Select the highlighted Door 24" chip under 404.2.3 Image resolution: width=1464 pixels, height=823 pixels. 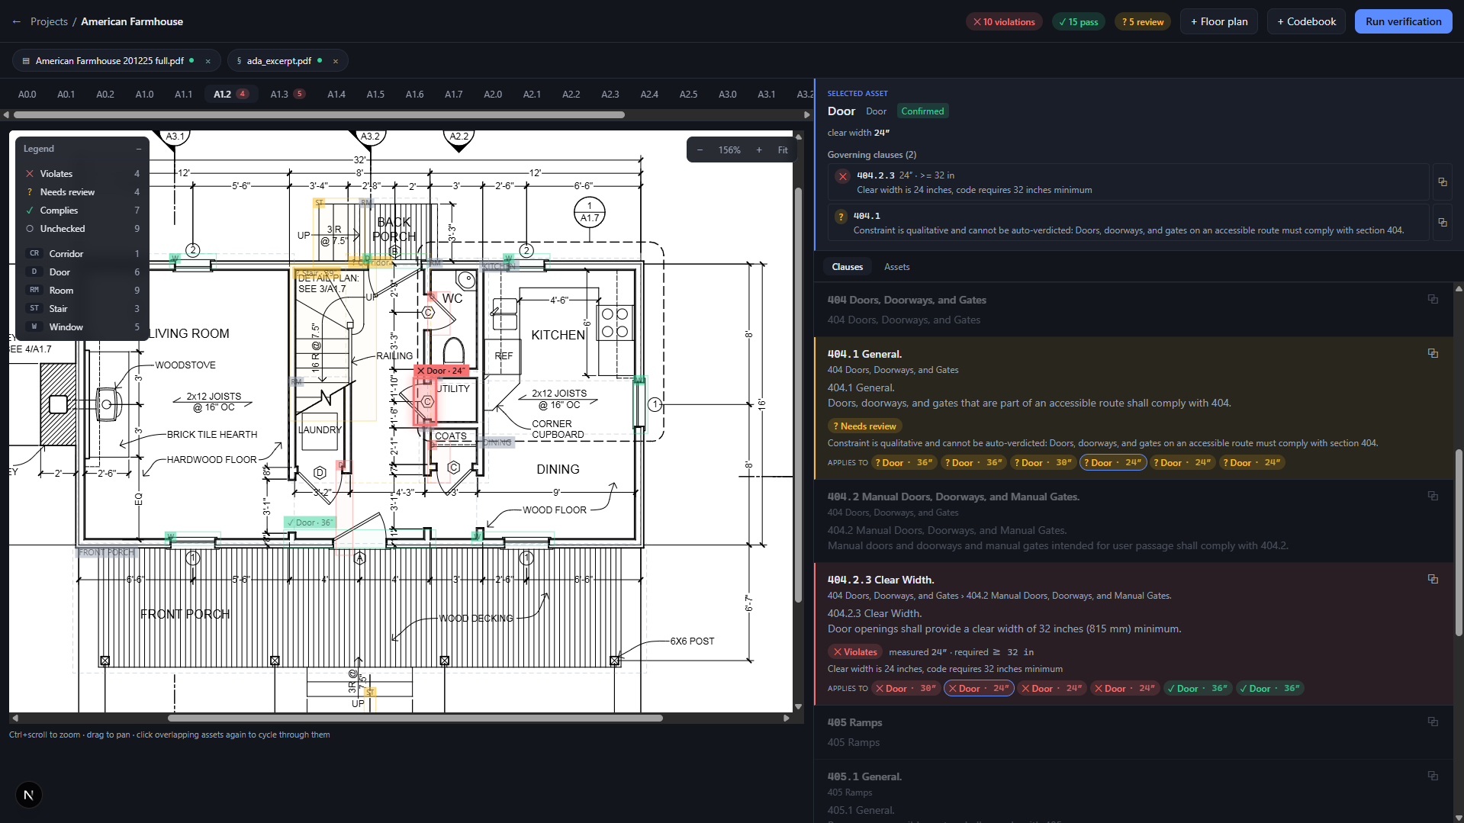[979, 689]
